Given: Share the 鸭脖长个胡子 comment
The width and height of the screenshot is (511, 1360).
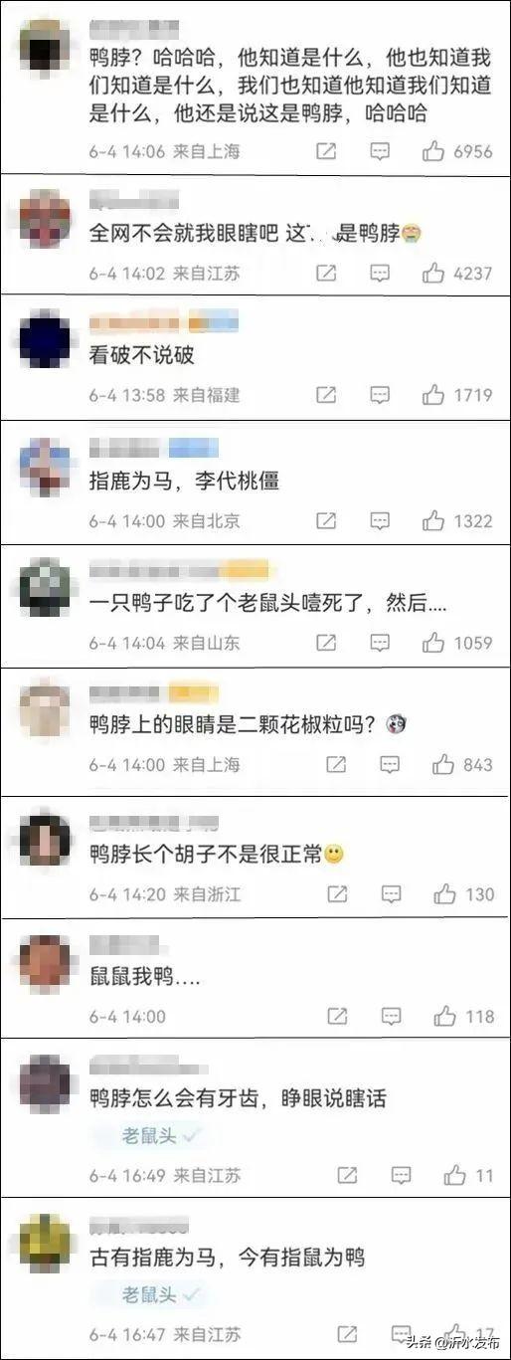Looking at the screenshot, I should 338,893.
